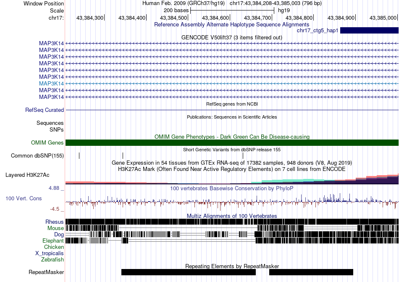This screenshot has height=282, width=399.
Task: Click the Window Position track label
Action: point(44,3)
